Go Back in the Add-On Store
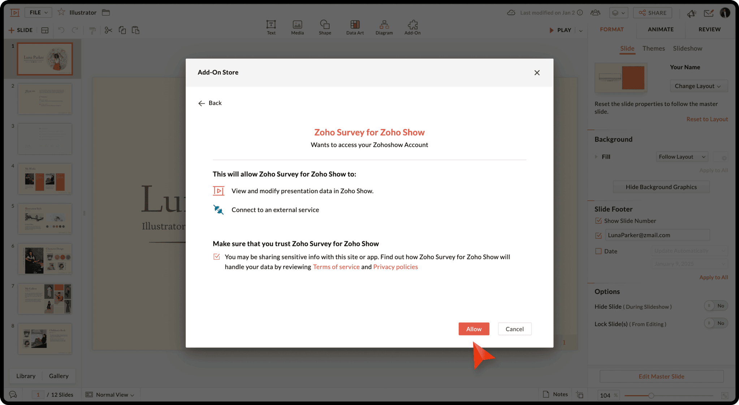 209,103
